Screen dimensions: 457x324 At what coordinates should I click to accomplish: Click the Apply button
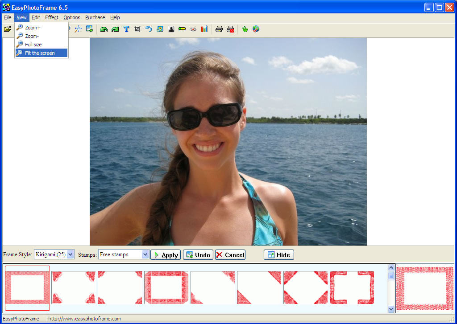pos(166,255)
